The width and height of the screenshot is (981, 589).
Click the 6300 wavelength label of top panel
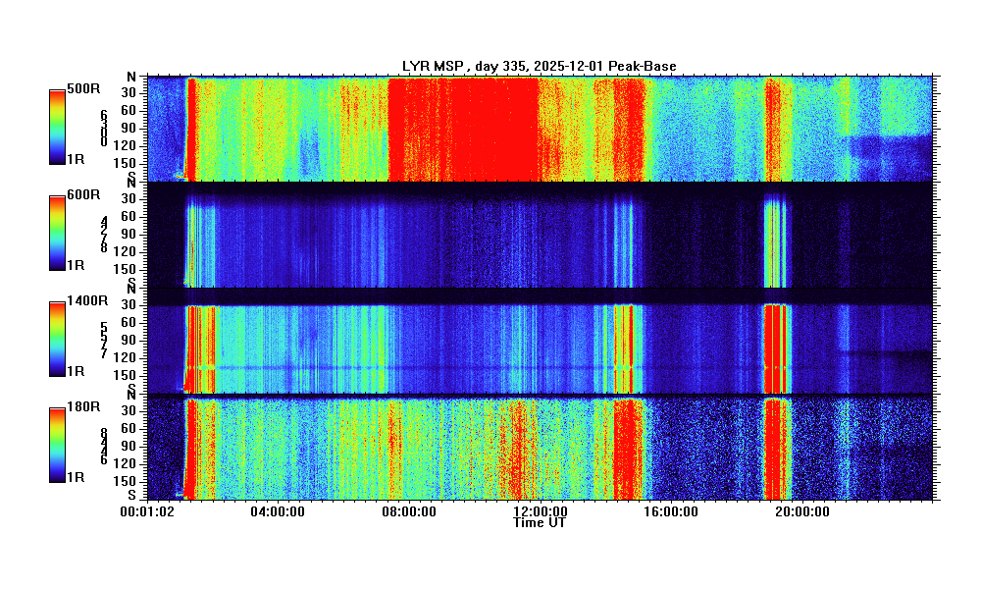[103, 129]
